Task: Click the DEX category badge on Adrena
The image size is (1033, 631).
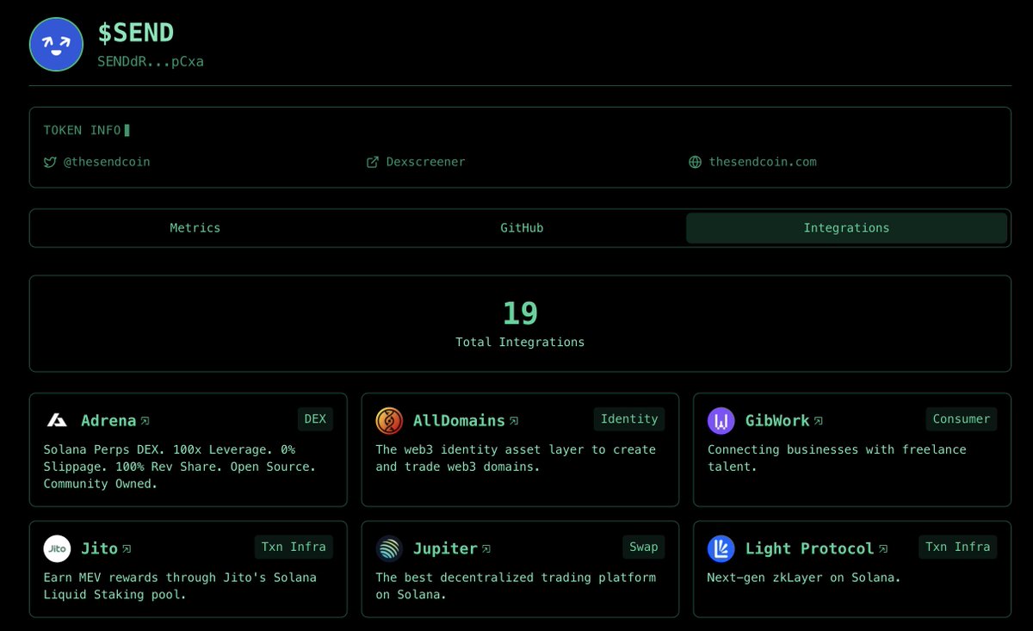Action: [314, 418]
